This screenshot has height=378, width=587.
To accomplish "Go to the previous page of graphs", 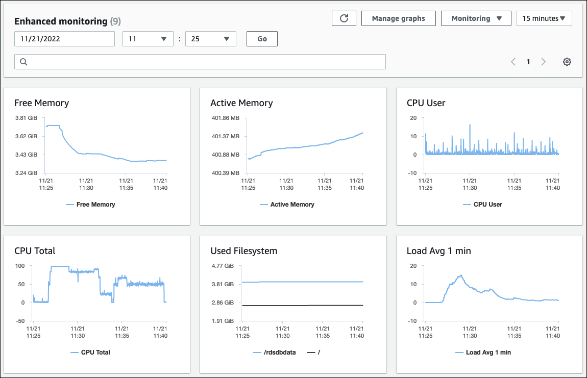I will point(513,61).
